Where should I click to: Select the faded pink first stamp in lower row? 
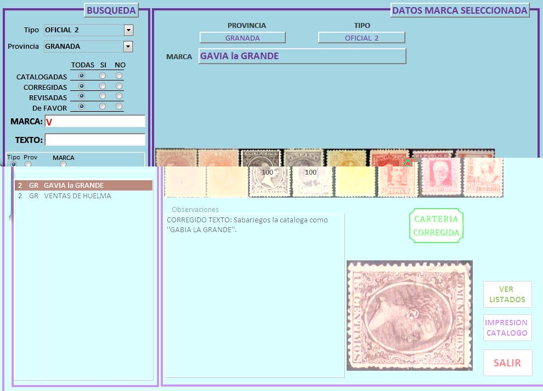point(185,181)
